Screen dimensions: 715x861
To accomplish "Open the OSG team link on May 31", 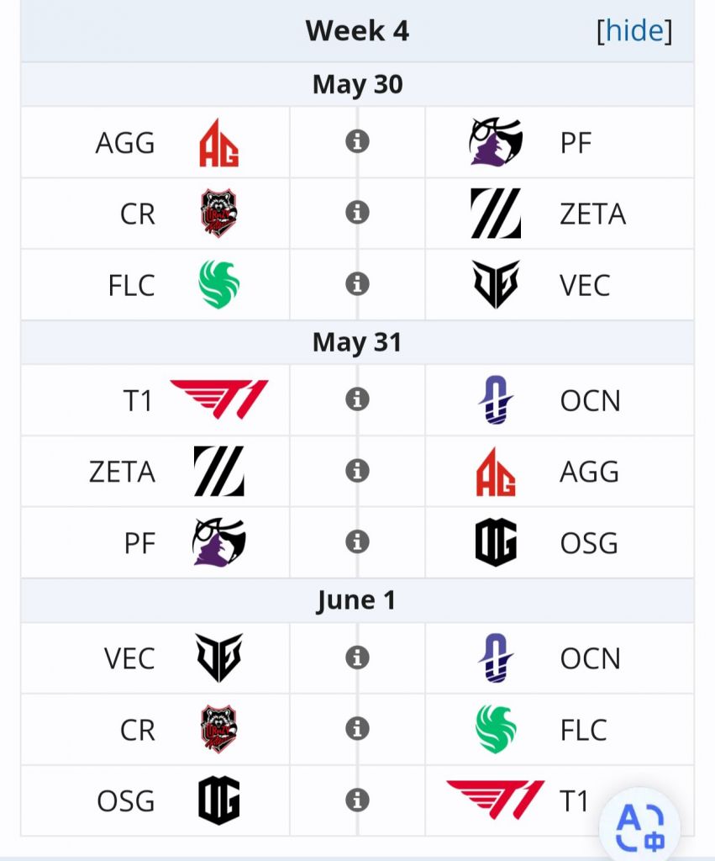I will [588, 543].
